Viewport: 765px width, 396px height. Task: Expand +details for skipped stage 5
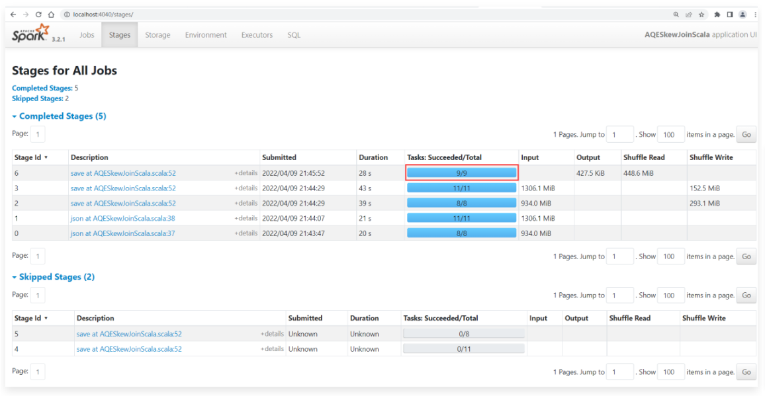(272, 334)
